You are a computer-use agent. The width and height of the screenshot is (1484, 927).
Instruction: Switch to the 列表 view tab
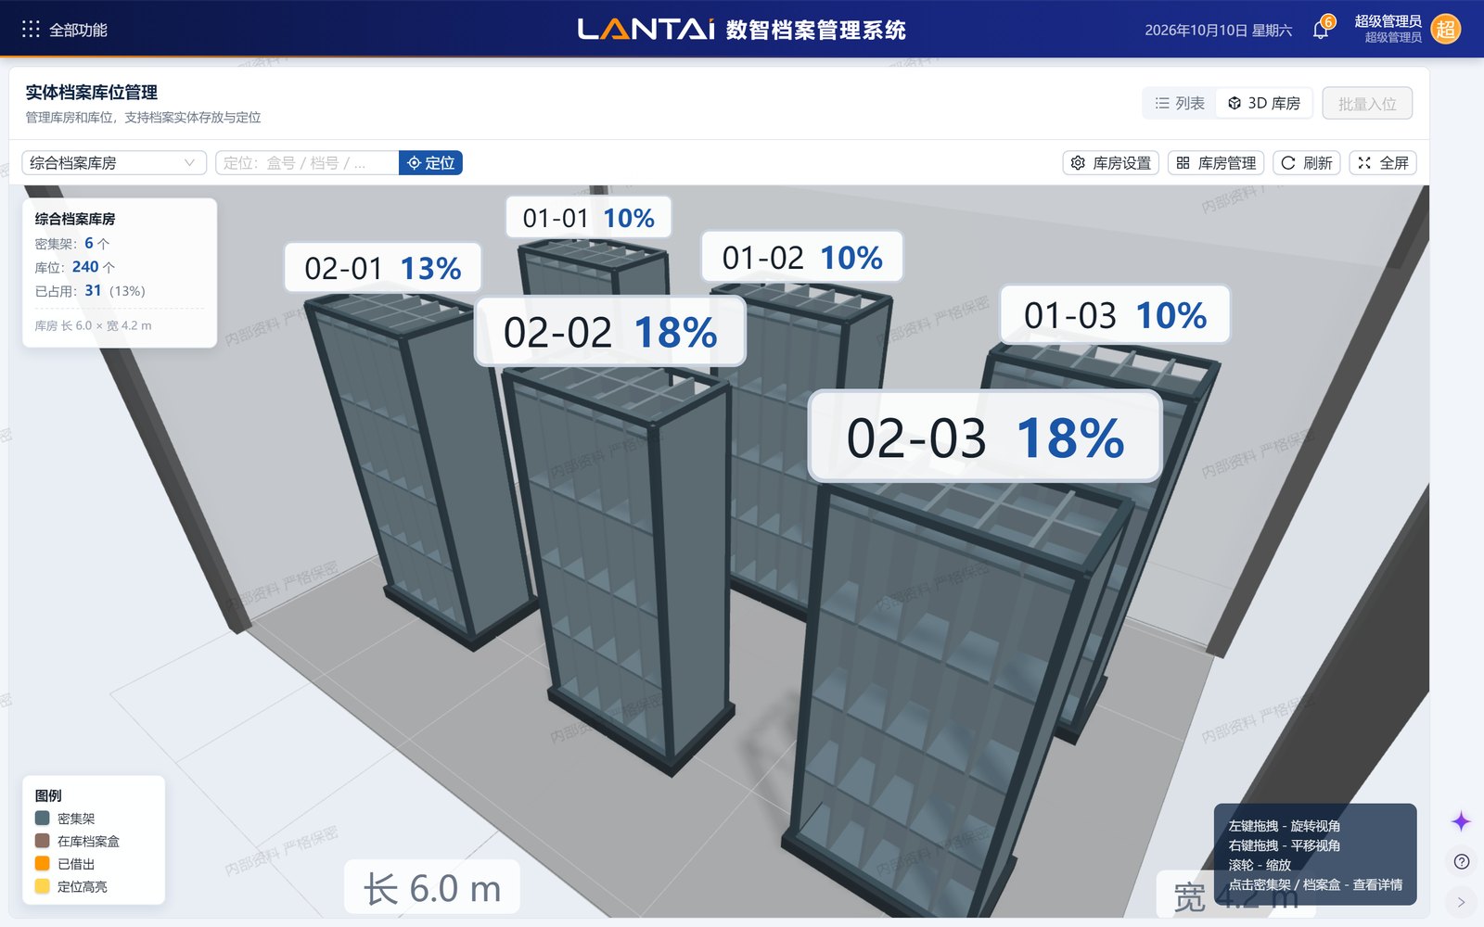[x=1180, y=103]
